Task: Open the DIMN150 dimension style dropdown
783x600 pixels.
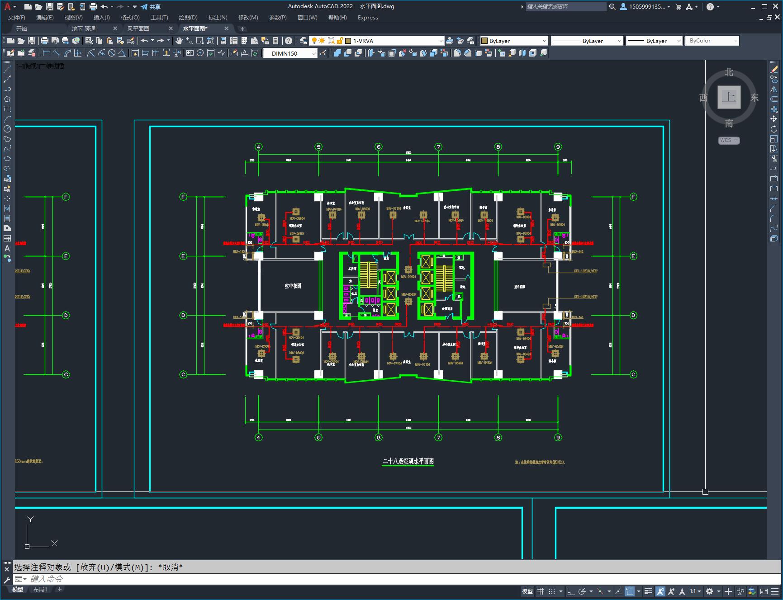Action: click(290, 53)
